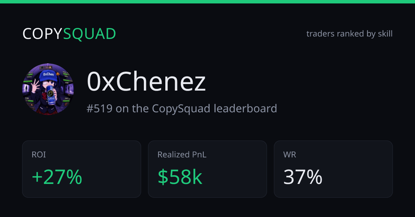Click the Realized PnL card
This screenshot has width=415, height=217.
pyautogui.click(x=207, y=169)
